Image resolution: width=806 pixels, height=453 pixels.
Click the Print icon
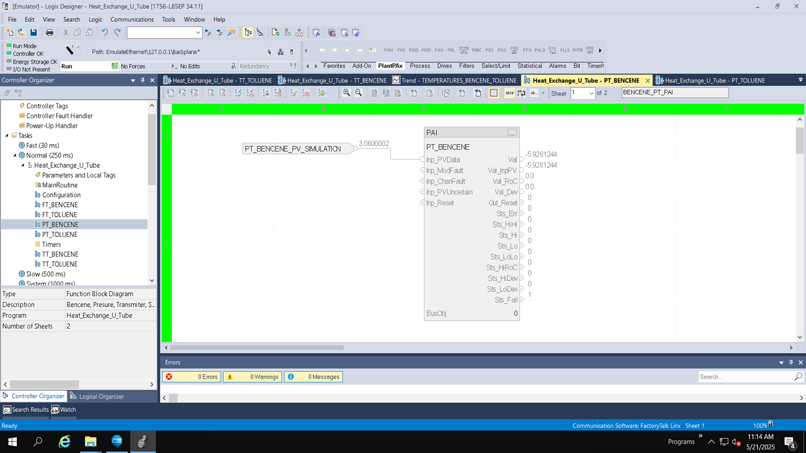49,32
